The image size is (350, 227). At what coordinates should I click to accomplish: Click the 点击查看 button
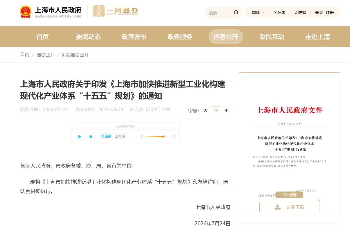tap(289, 195)
